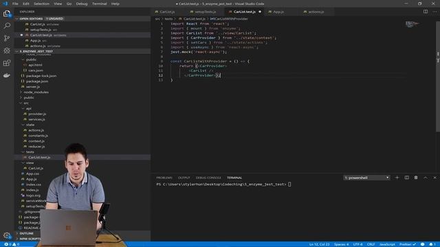Open the Go menu
440x247 pixels.
pyautogui.click(x=69, y=3)
